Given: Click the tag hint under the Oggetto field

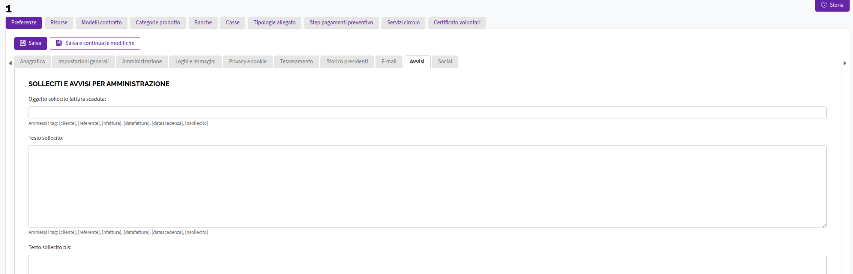Looking at the screenshot, I should [x=118, y=123].
